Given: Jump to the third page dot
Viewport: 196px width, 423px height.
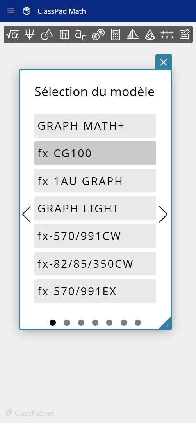Looking at the screenshot, I should pyautogui.click(x=81, y=323).
